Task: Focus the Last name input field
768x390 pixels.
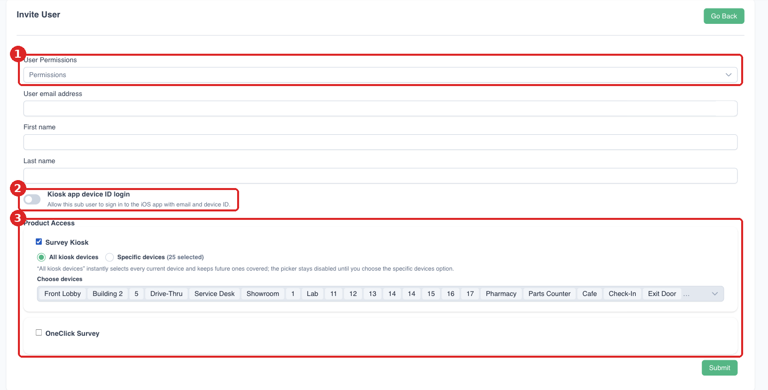Action: click(380, 176)
